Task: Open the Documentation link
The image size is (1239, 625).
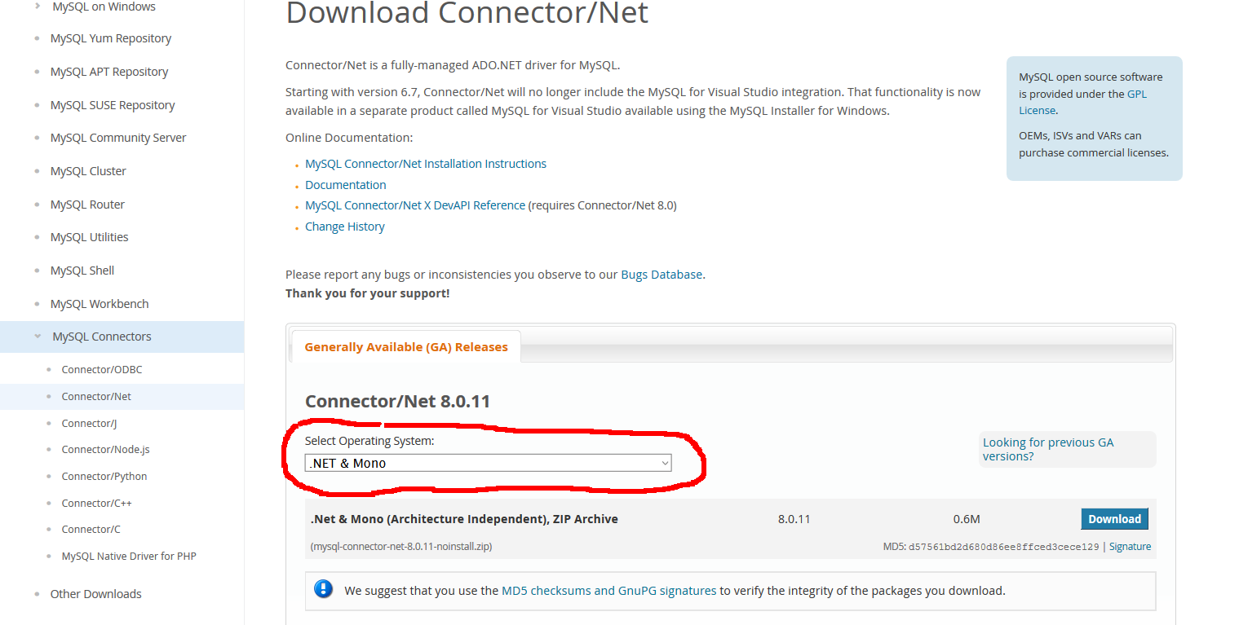Action: (346, 185)
